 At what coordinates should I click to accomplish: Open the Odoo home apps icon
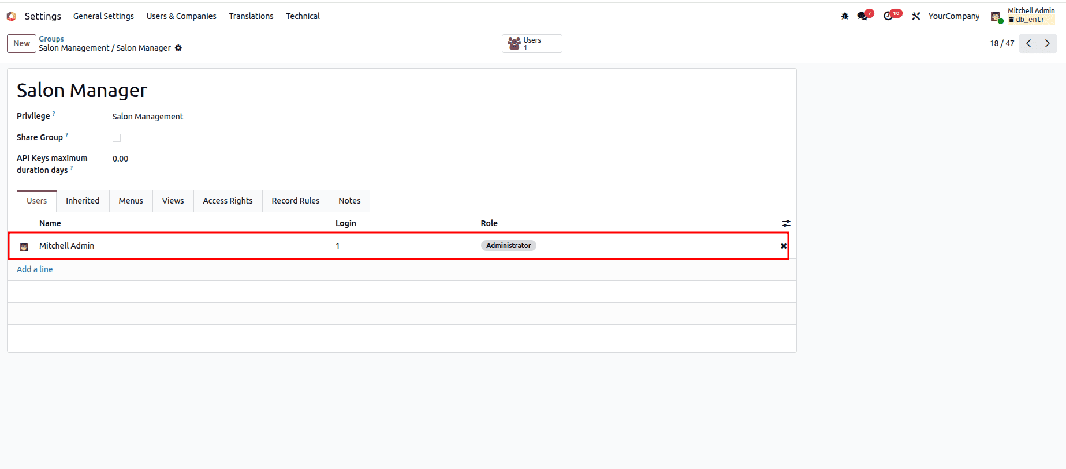pos(11,16)
